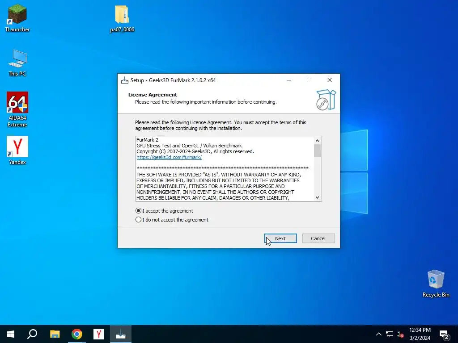
Task: Click the license scrollbar up arrow
Action: (x=317, y=141)
